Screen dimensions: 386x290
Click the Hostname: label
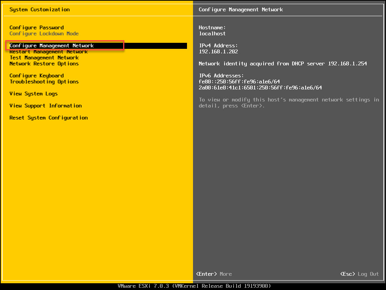point(212,27)
